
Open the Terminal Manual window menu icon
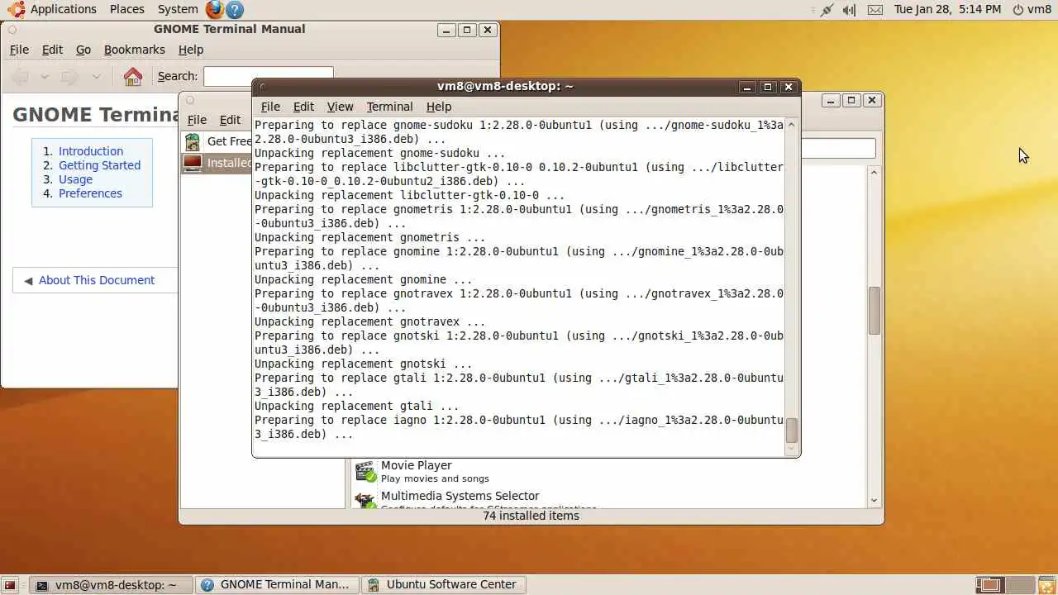tap(12, 30)
